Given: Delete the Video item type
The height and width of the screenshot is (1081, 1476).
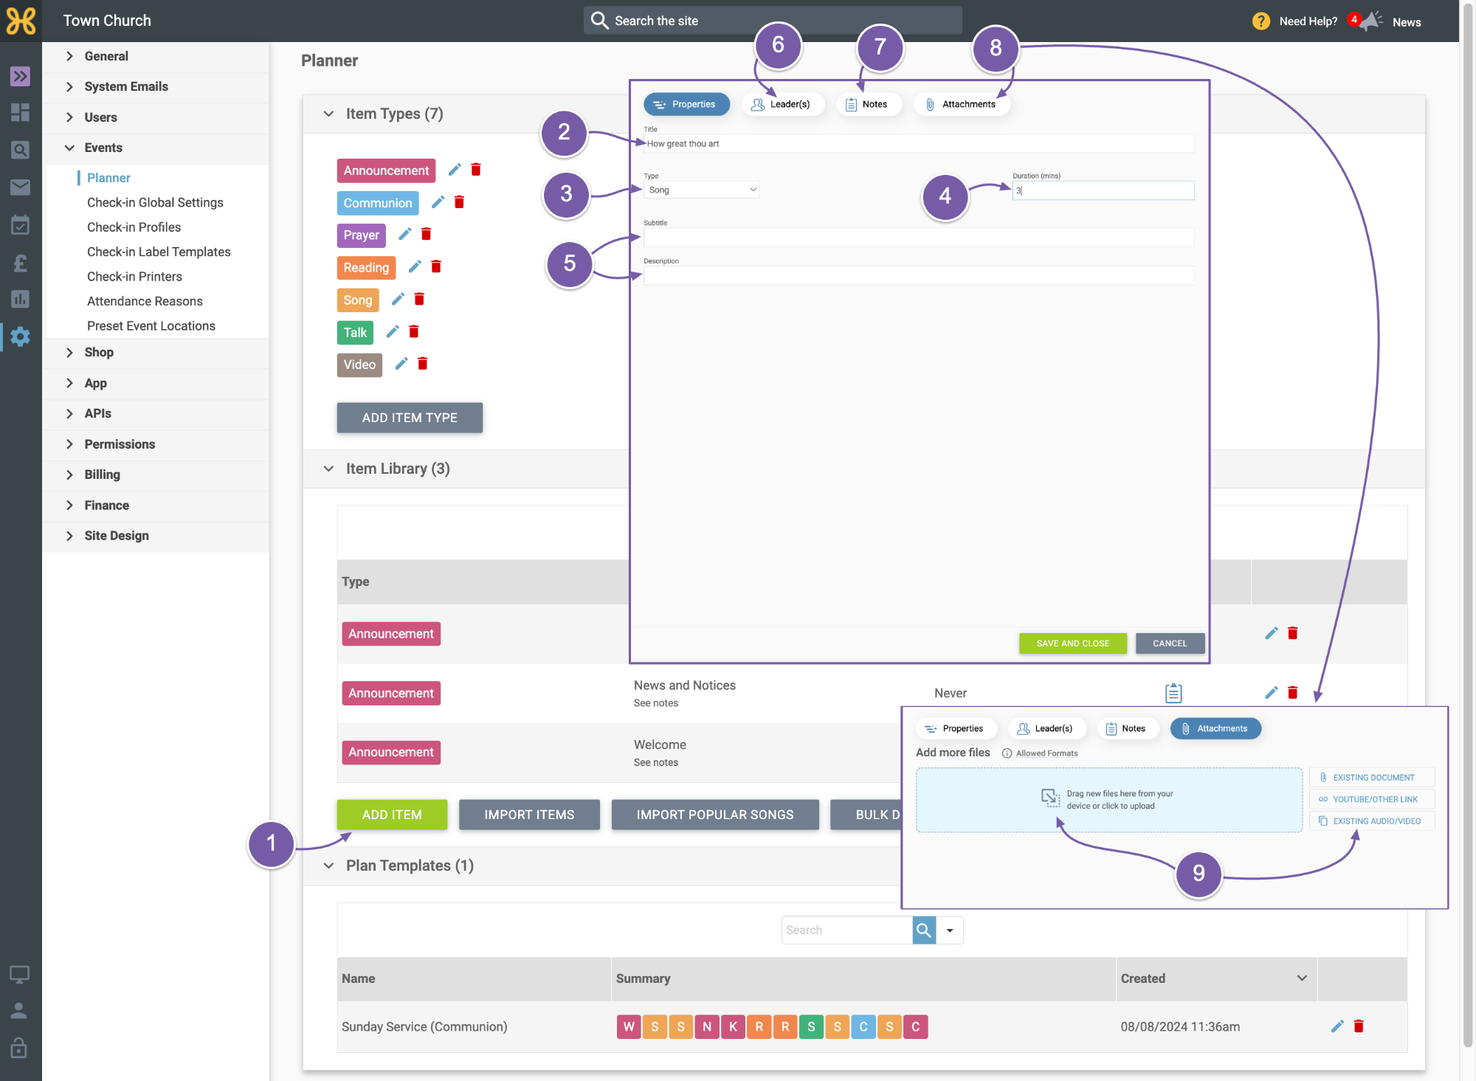Looking at the screenshot, I should click(423, 364).
